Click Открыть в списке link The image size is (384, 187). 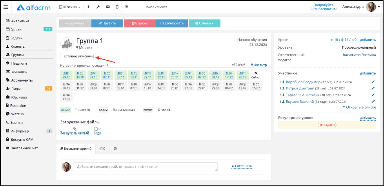click(359, 107)
